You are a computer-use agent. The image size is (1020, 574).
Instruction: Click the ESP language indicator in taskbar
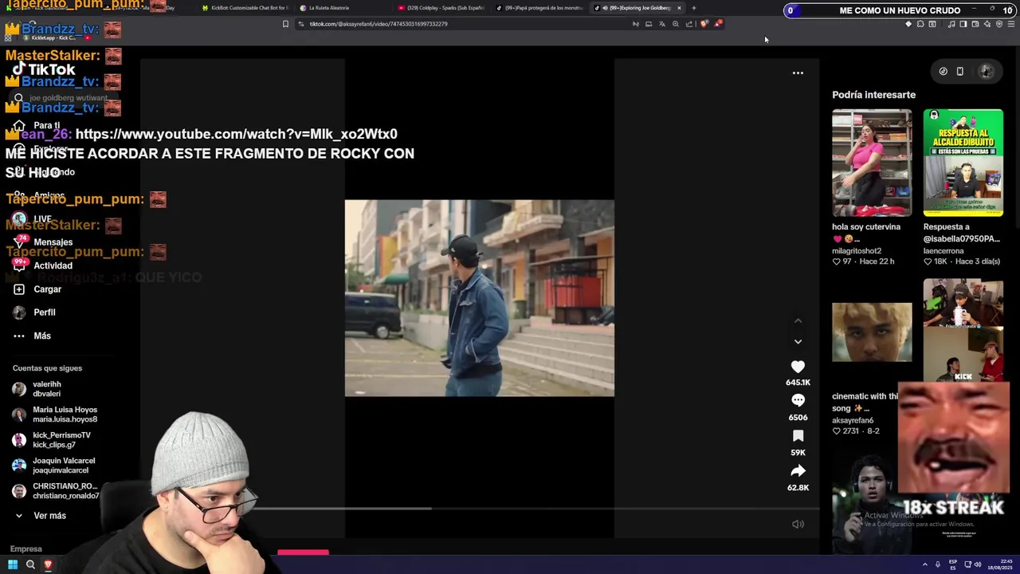click(952, 564)
